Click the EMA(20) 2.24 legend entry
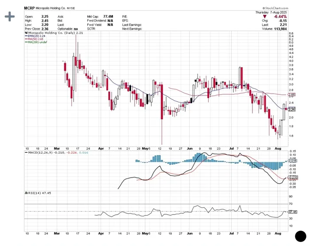 click(36, 36)
